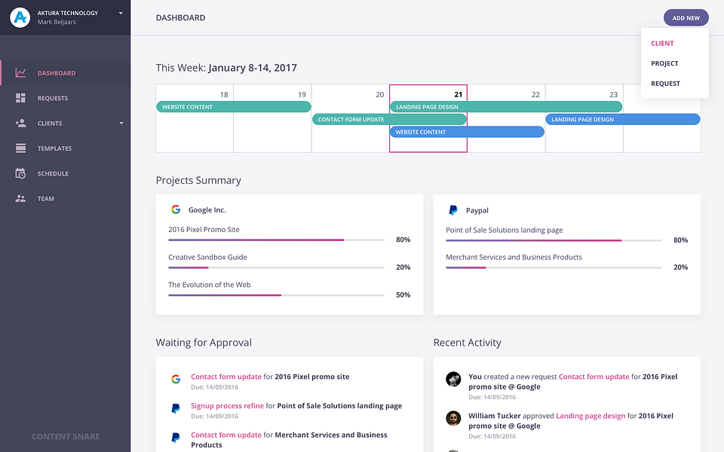This screenshot has height=452, width=724.
Task: Expand the Aktura Technology account dropdown
Action: [121, 13]
